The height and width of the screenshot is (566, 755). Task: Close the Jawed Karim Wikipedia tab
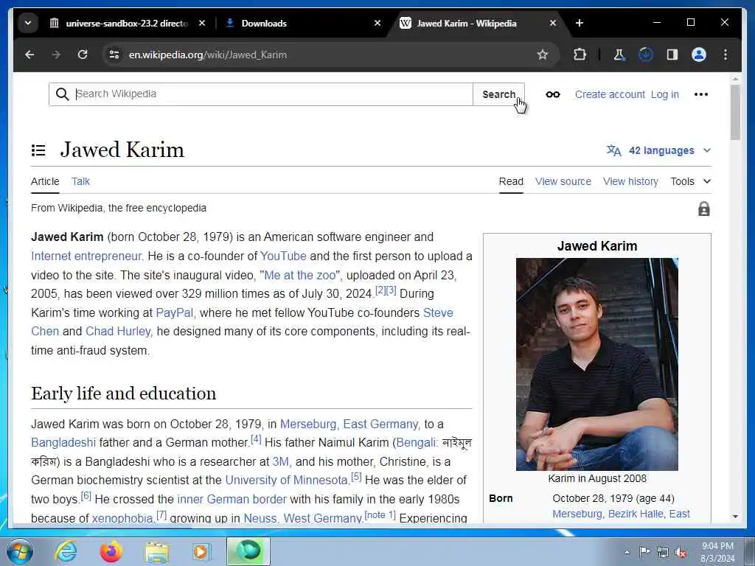[x=553, y=23]
